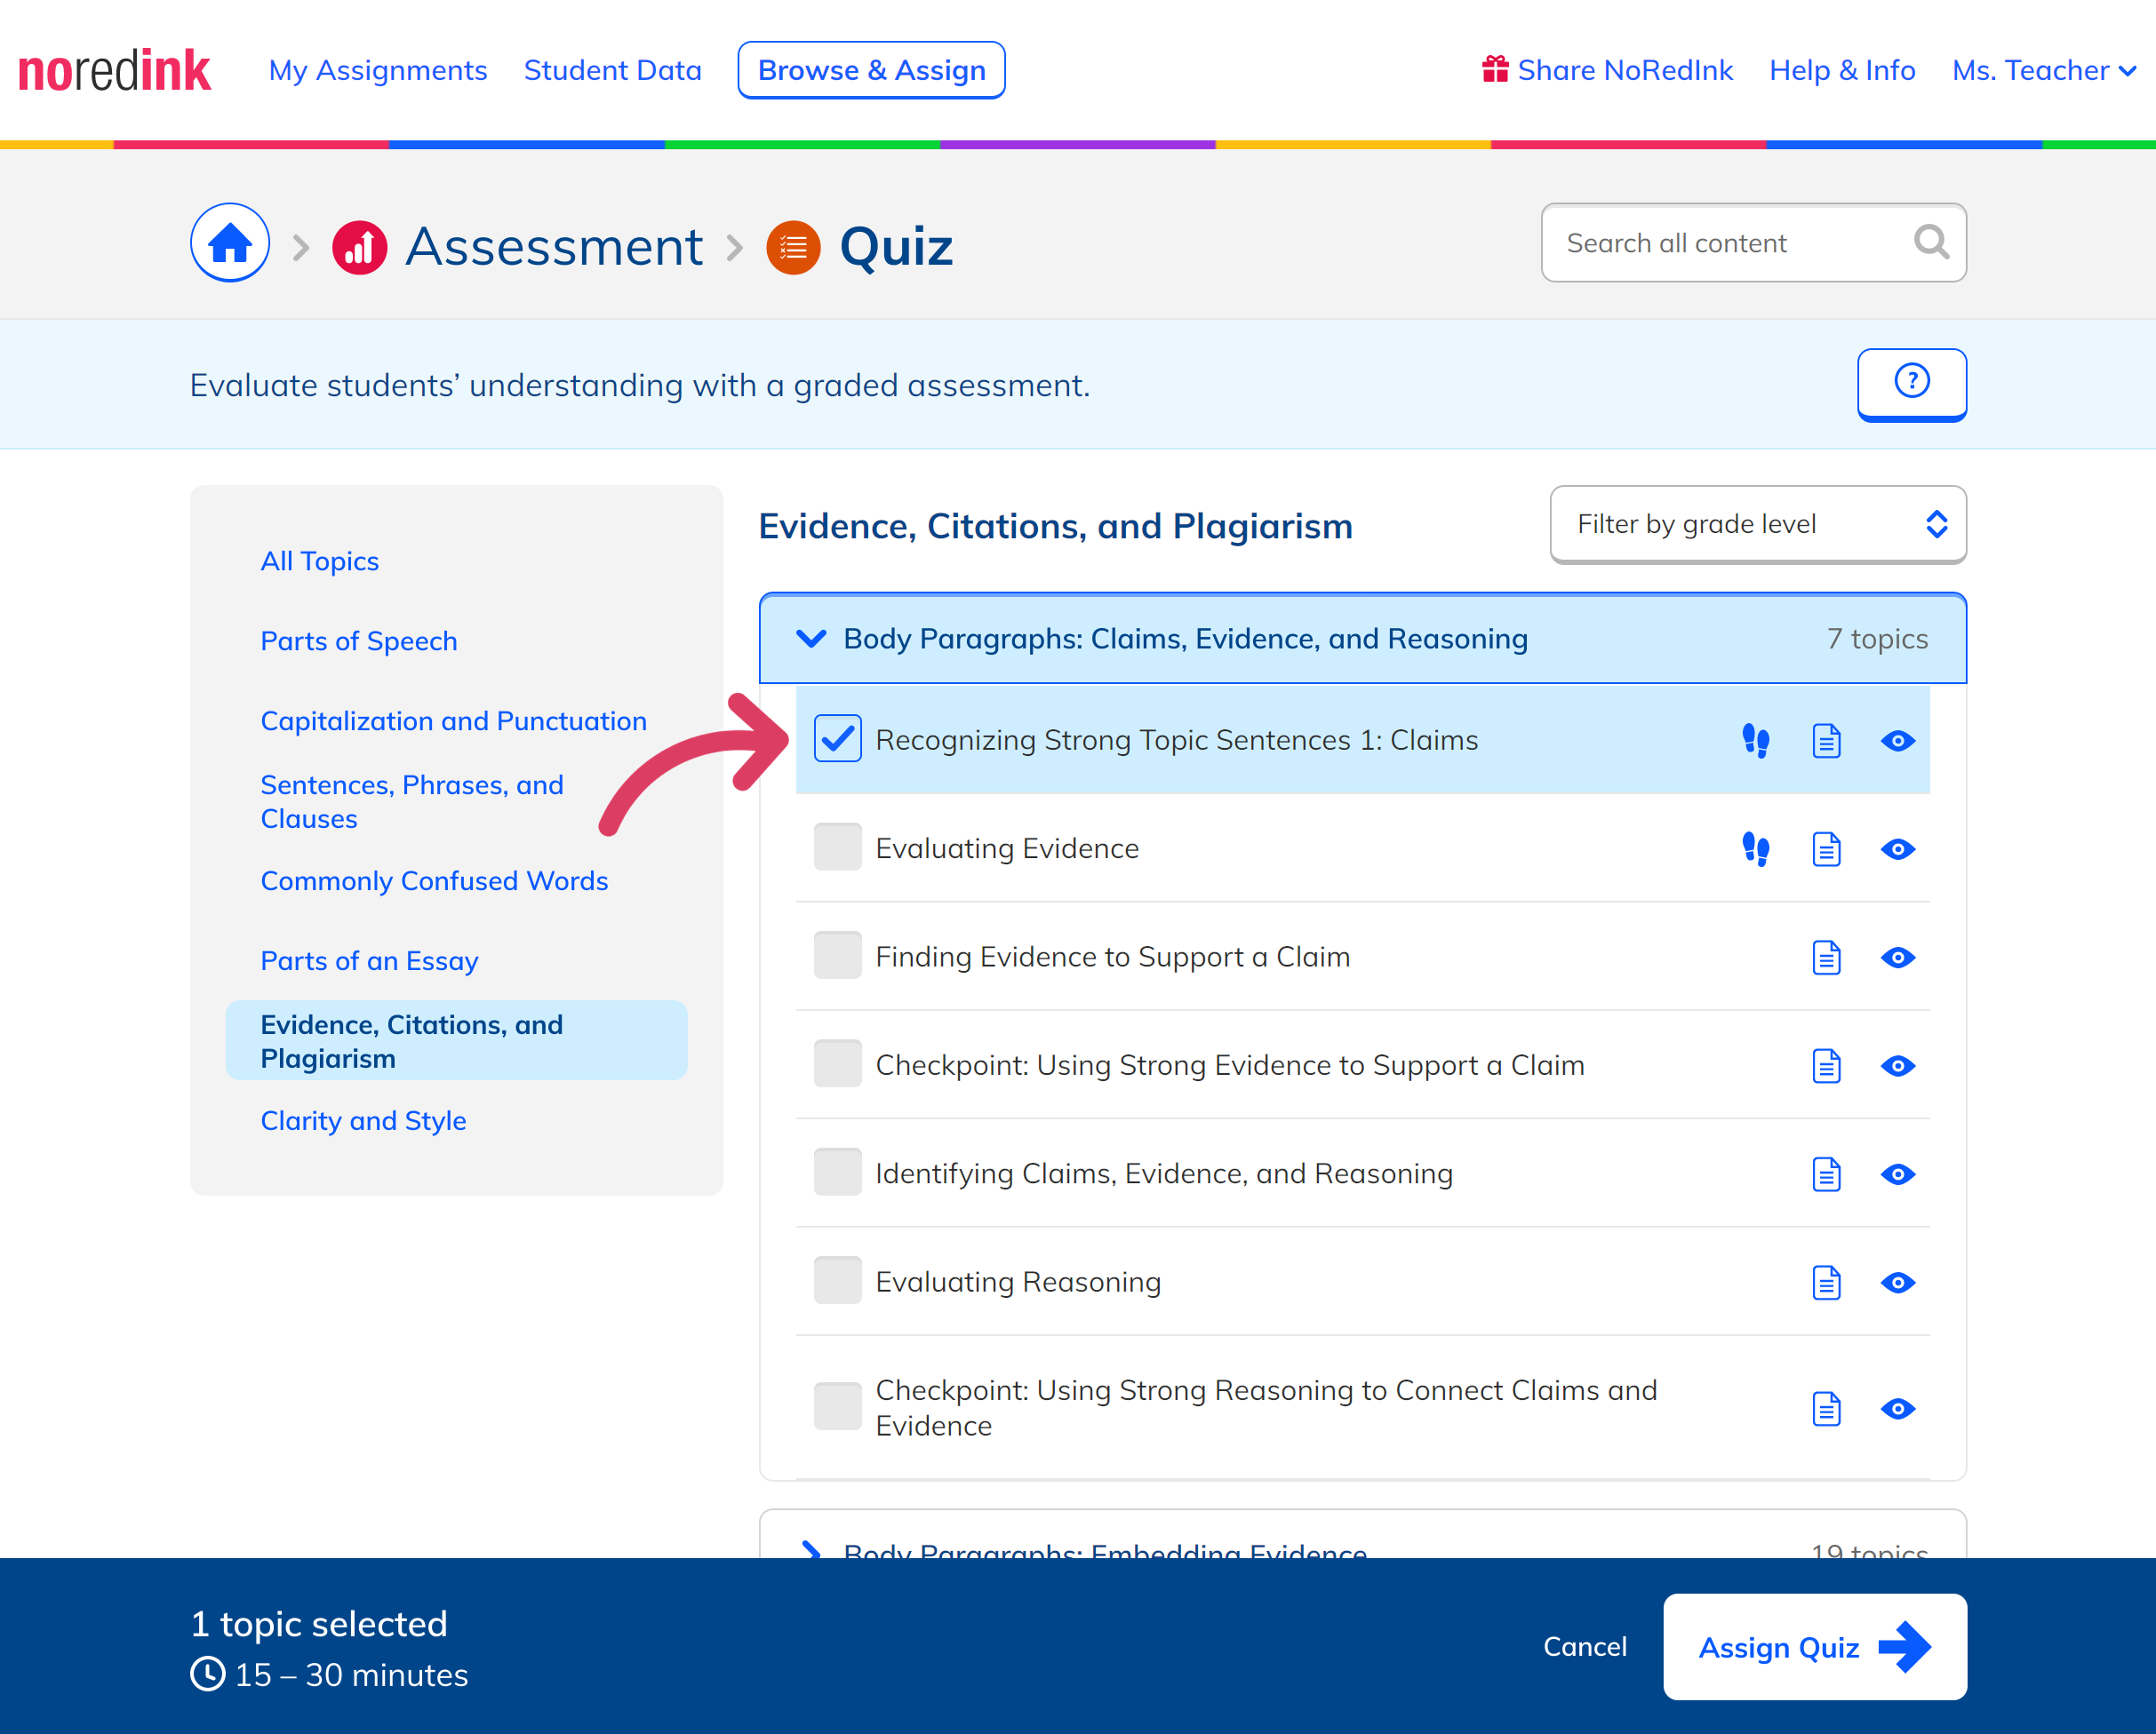Preview Evaluating Reasoning via eye icon

[1897, 1282]
